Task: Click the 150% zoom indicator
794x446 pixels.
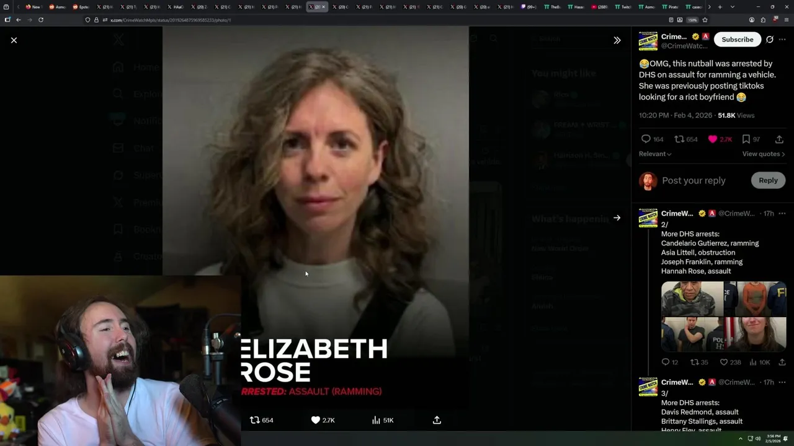Action: (692, 20)
